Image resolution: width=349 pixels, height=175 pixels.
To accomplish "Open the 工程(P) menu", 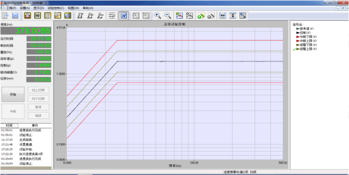I will tap(11, 8).
